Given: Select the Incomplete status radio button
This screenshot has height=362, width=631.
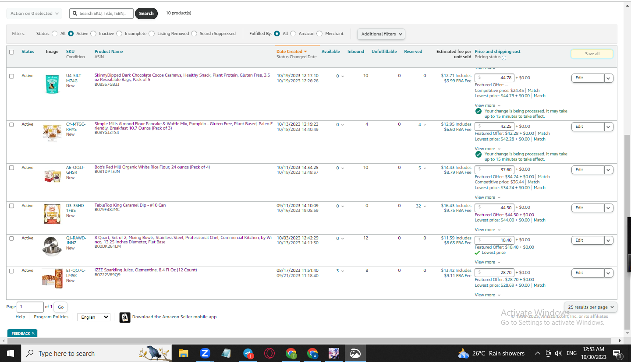Looking at the screenshot, I should pyautogui.click(x=119, y=34).
